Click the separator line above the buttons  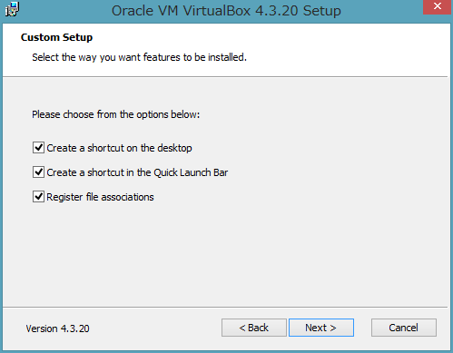(225, 308)
